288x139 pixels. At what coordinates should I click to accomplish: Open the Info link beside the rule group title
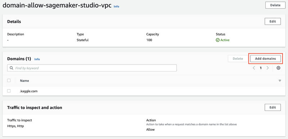point(116,6)
